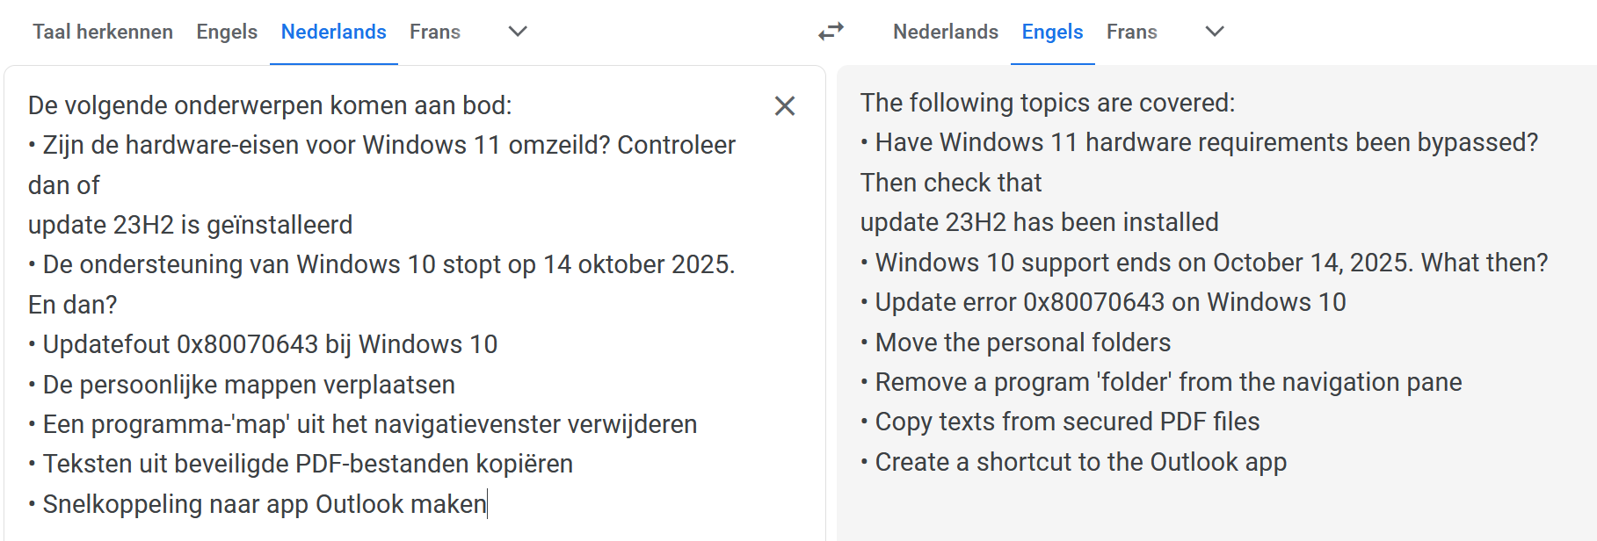Choose Frans as the source language
The height and width of the screenshot is (541, 1597).
pyautogui.click(x=435, y=32)
